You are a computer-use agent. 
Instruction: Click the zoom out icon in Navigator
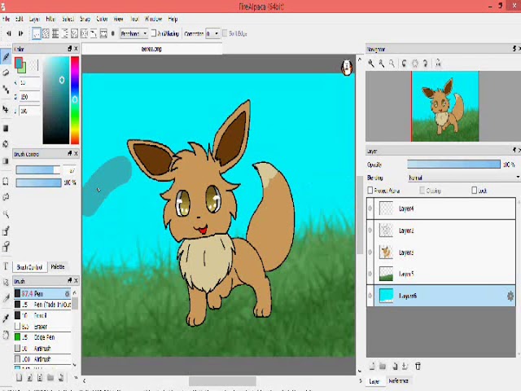pos(382,64)
